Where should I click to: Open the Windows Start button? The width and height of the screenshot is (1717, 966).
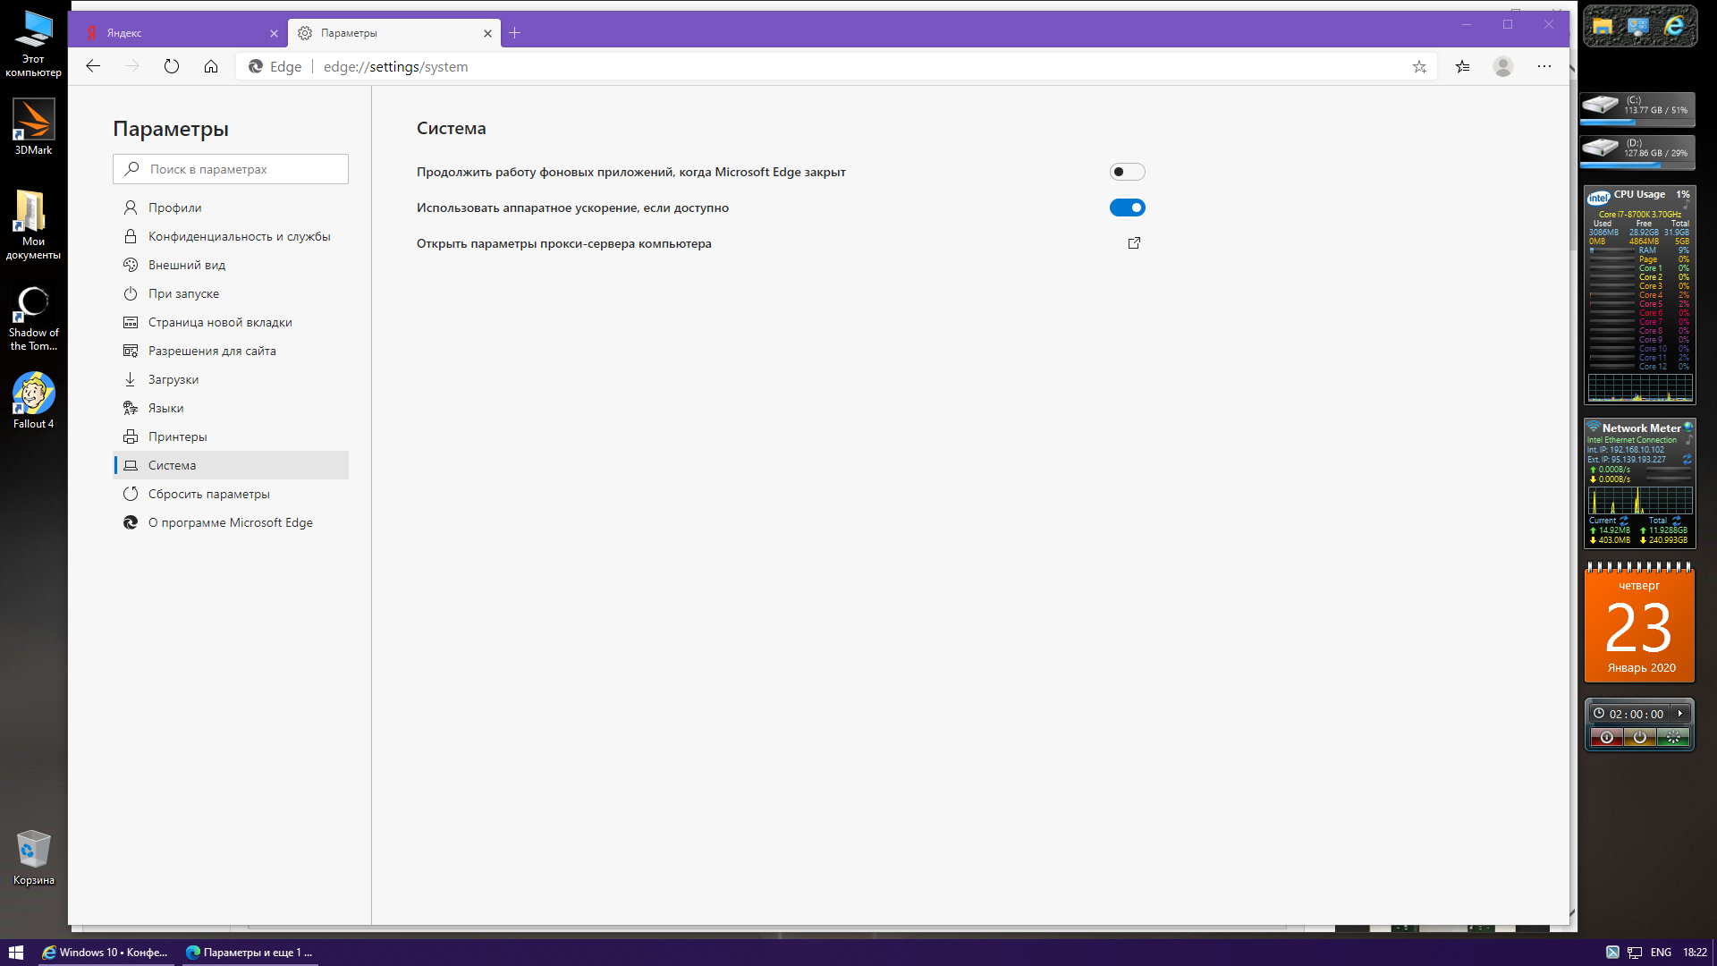click(15, 953)
